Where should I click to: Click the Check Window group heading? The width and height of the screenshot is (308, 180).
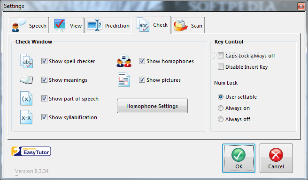click(34, 42)
